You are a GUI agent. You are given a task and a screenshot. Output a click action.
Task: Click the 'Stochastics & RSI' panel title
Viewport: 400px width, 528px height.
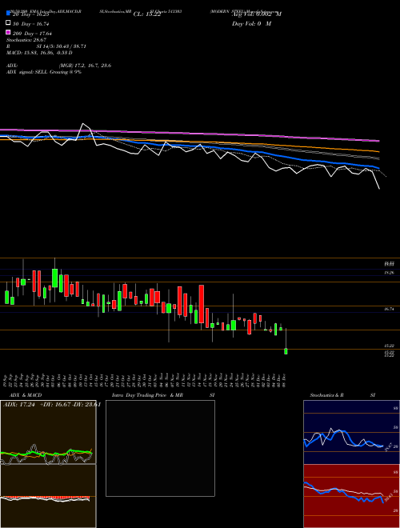[342, 395]
